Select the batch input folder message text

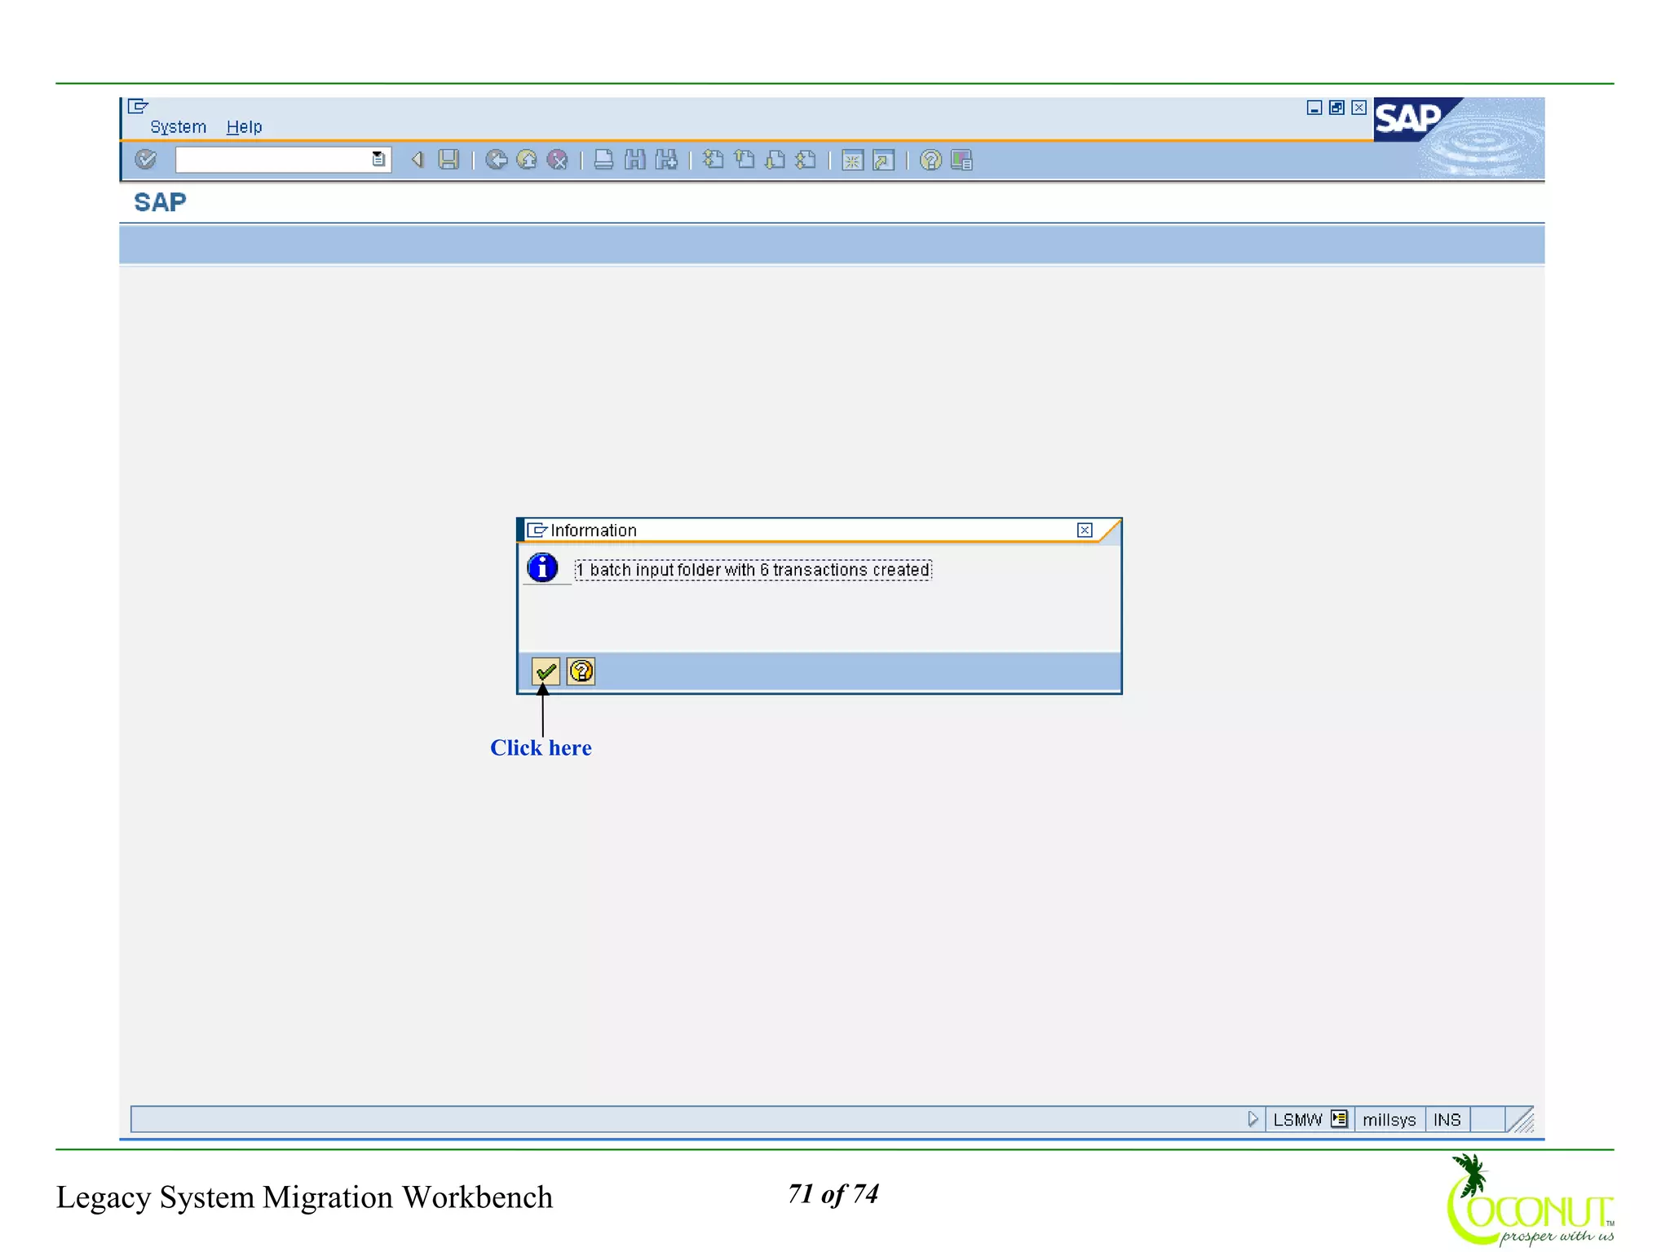coord(753,570)
